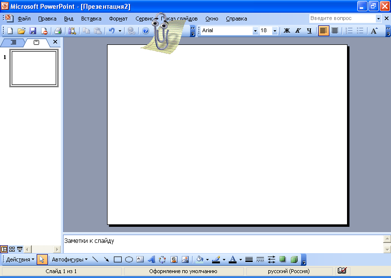Image resolution: width=391 pixels, height=278 pixels.
Task: Insert WordArt object
Action: point(152,259)
